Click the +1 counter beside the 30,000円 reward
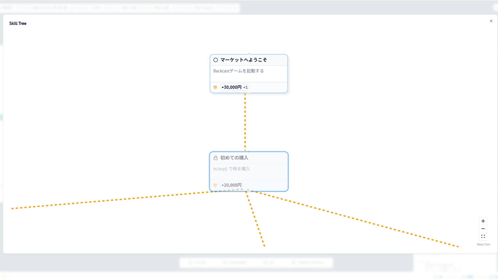The height and width of the screenshot is (280, 498). [x=245, y=87]
